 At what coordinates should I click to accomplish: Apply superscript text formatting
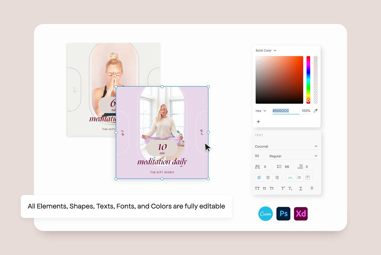tap(283, 188)
